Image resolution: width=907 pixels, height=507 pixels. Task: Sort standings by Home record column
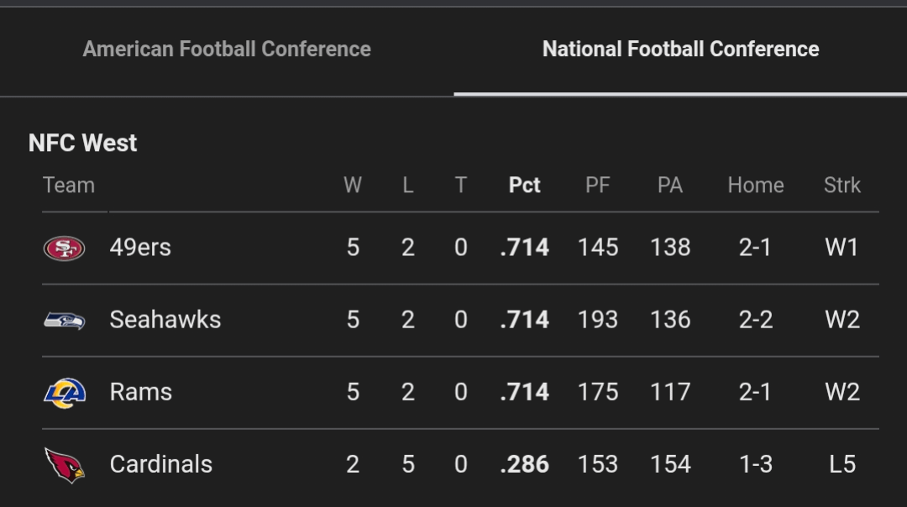tap(756, 186)
